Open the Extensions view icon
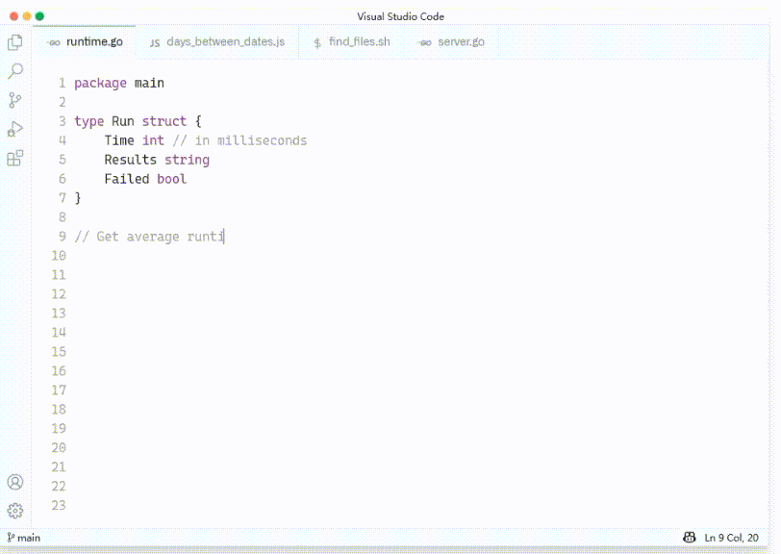 (x=15, y=159)
